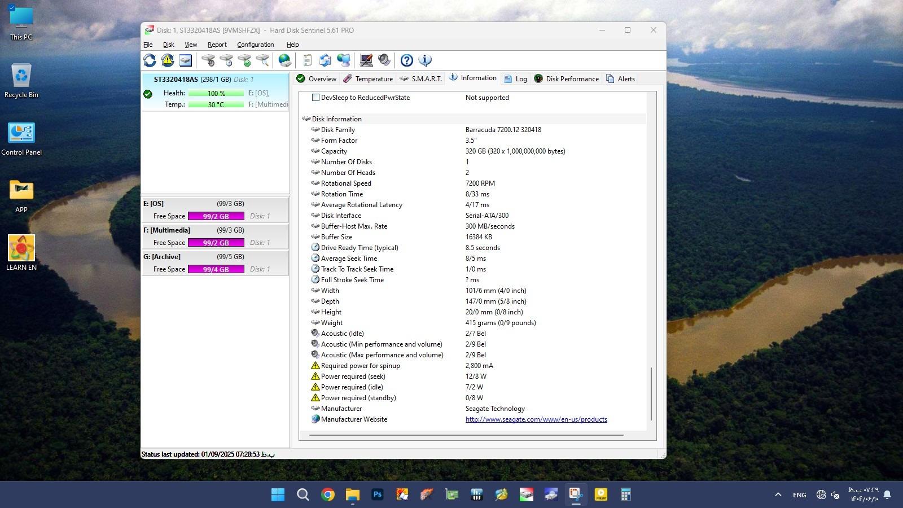
Task: Click the blue info bubble toolbar icon
Action: tap(425, 60)
